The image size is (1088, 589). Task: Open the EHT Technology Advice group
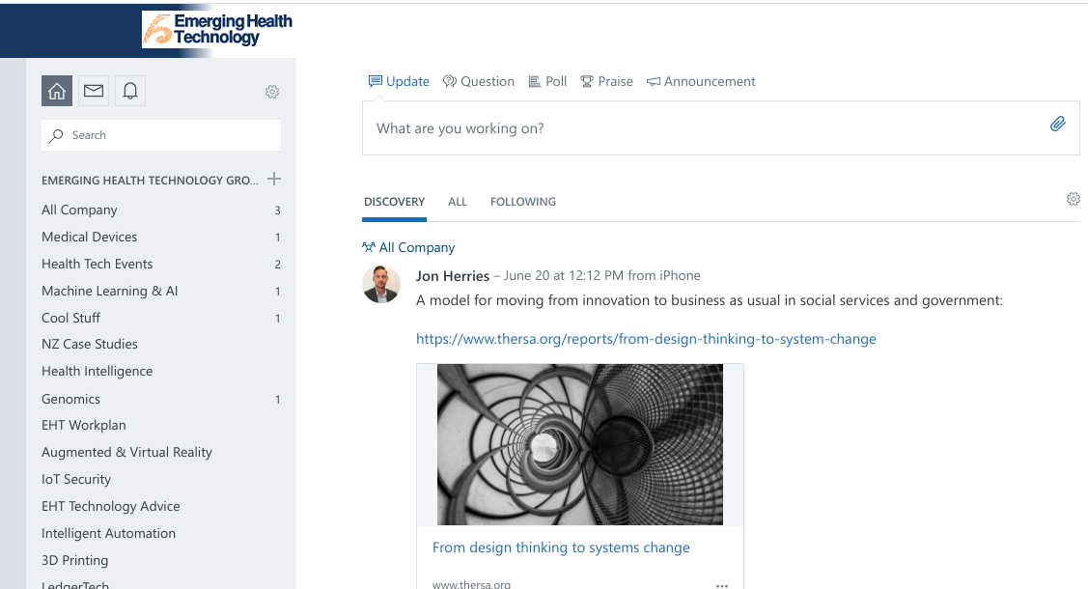tap(111, 506)
